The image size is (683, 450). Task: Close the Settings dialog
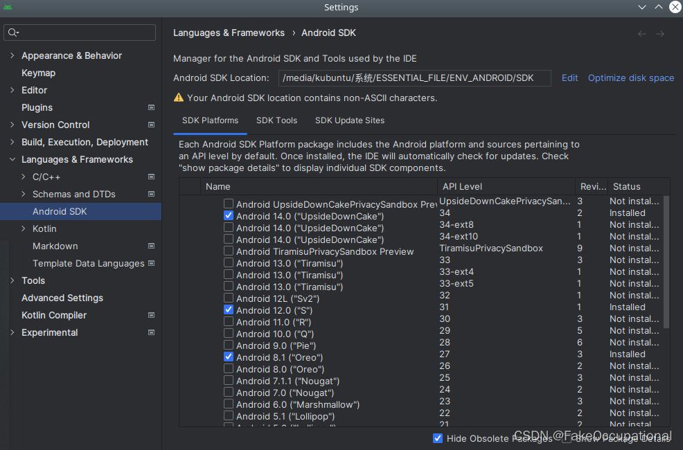click(675, 7)
